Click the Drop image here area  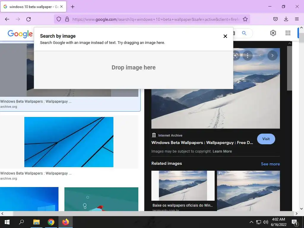[133, 67]
